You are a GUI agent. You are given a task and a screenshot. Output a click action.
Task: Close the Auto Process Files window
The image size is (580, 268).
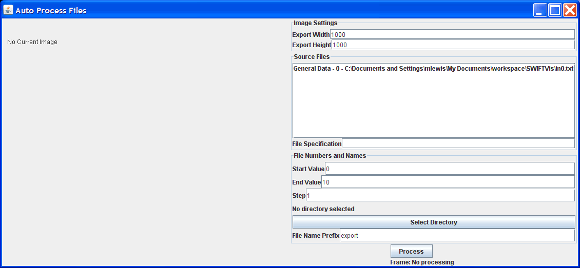pyautogui.click(x=570, y=10)
